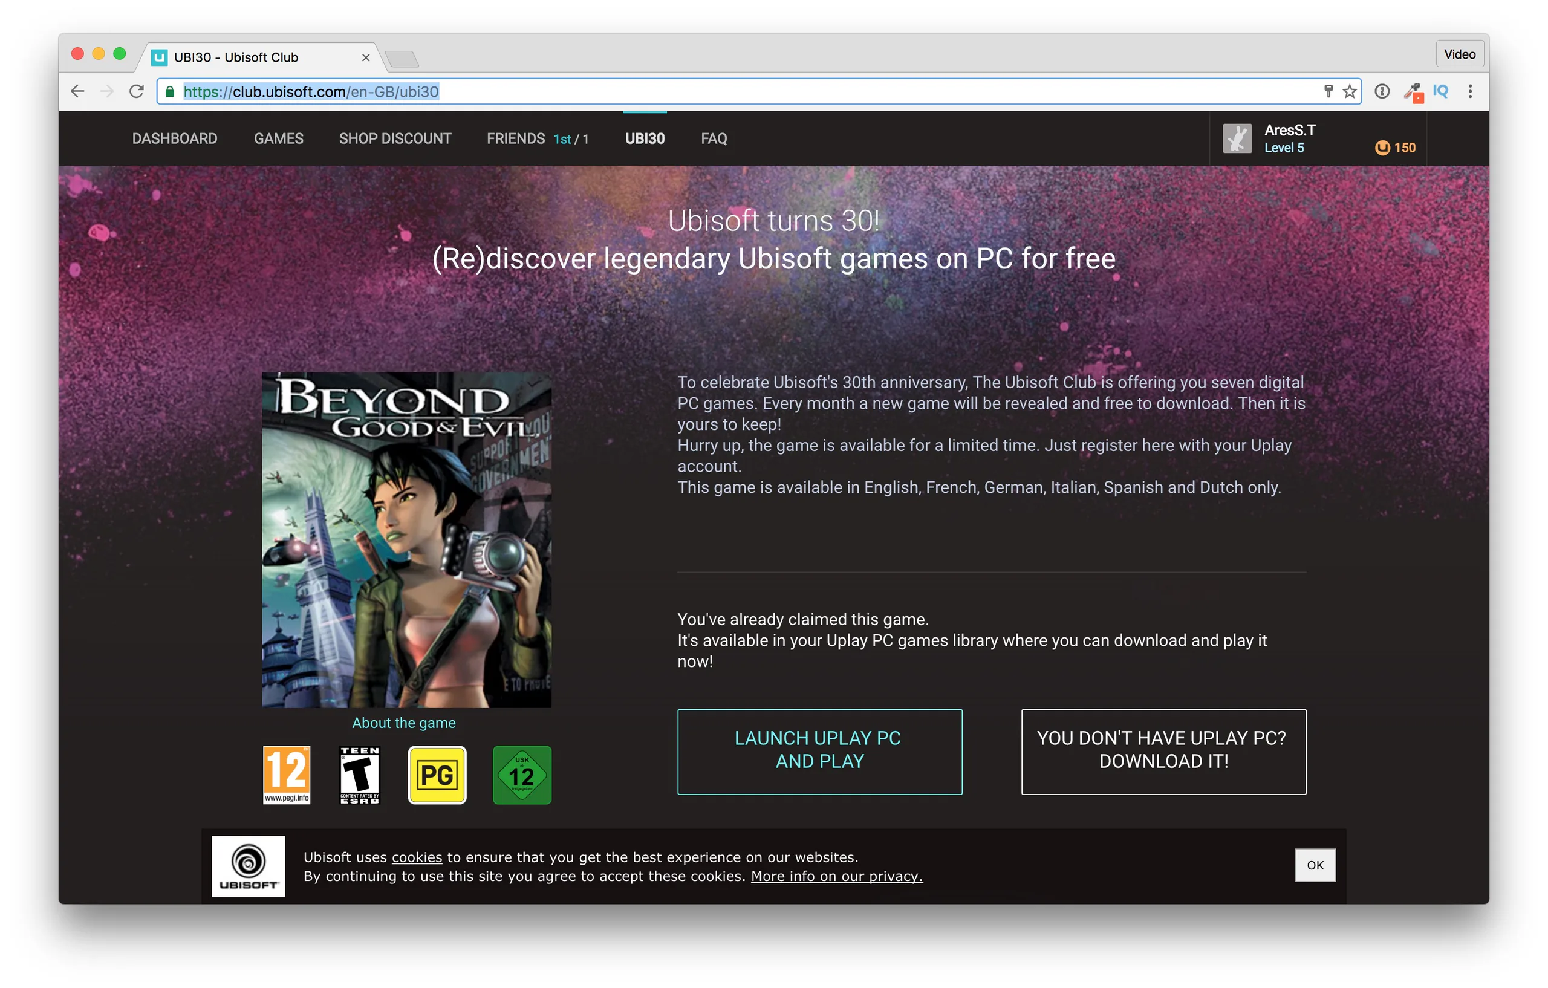The height and width of the screenshot is (988, 1548).
Task: Follow the cookies link in the banner
Action: pyautogui.click(x=417, y=857)
